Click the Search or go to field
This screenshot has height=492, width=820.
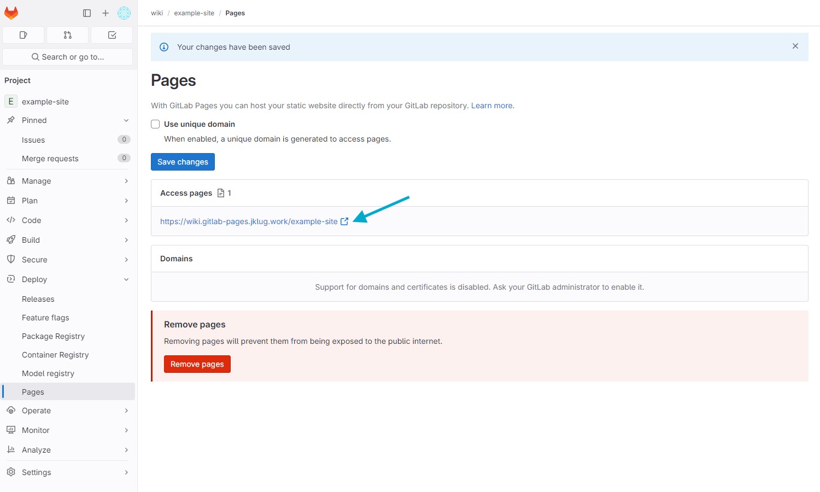click(68, 57)
